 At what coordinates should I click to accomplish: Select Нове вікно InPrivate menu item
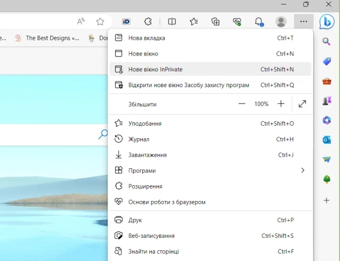pyautogui.click(x=210, y=69)
